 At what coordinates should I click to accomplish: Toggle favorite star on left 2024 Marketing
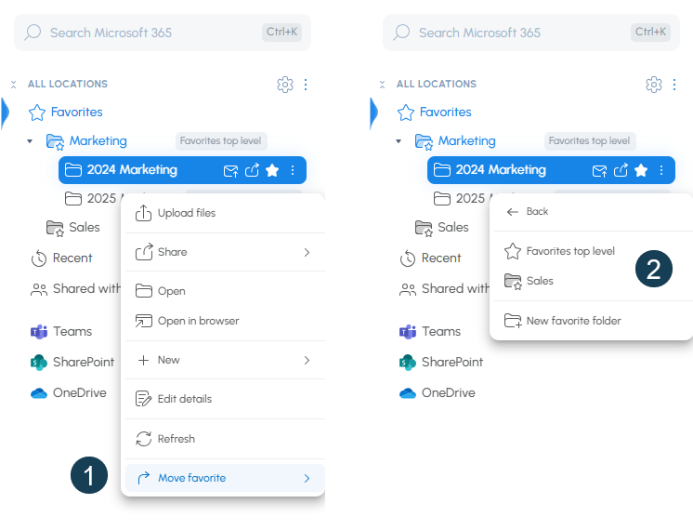[272, 170]
